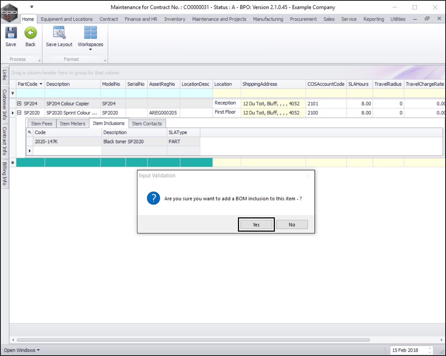Select the Inventory ribbon tab
Screen dimensions: 446x356
175,19
